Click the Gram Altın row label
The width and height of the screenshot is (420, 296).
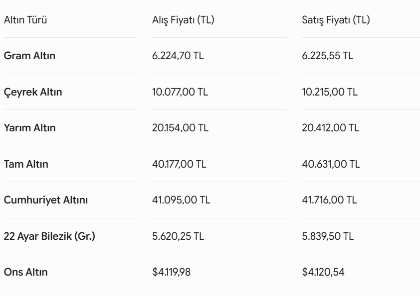coord(29,56)
